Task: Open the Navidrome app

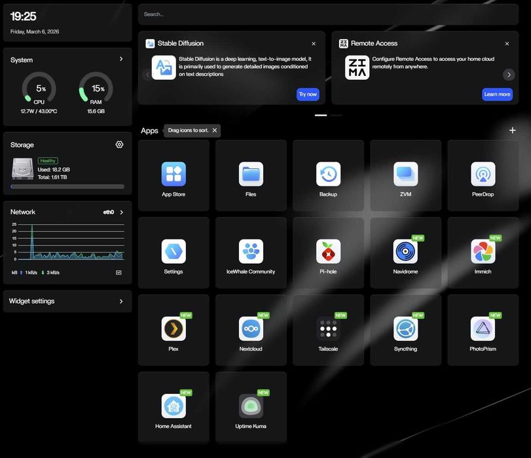Action: point(405,253)
